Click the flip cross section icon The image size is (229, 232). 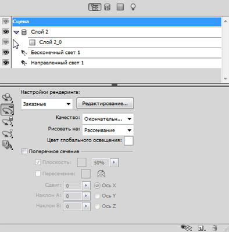click(x=101, y=173)
